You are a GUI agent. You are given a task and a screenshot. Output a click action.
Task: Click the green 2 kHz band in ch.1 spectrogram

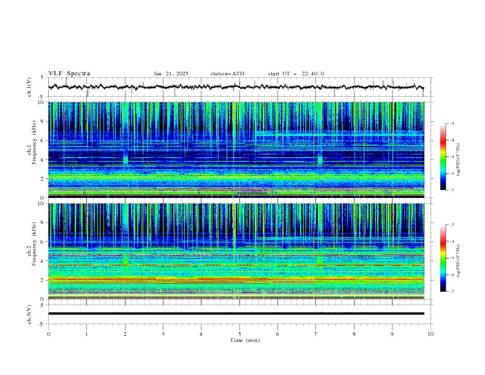point(236,177)
